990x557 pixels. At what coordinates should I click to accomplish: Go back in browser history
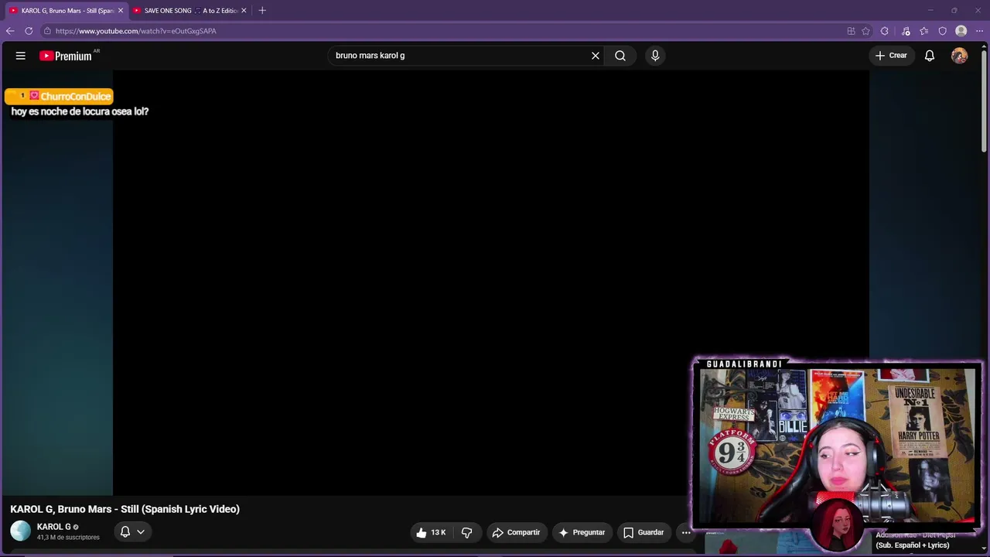[x=10, y=31]
